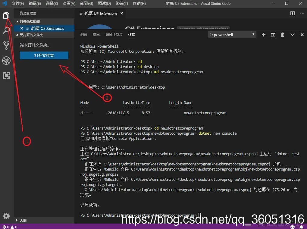Open notifications bell in status bar
The height and width of the screenshot is (229, 307).
301,227
